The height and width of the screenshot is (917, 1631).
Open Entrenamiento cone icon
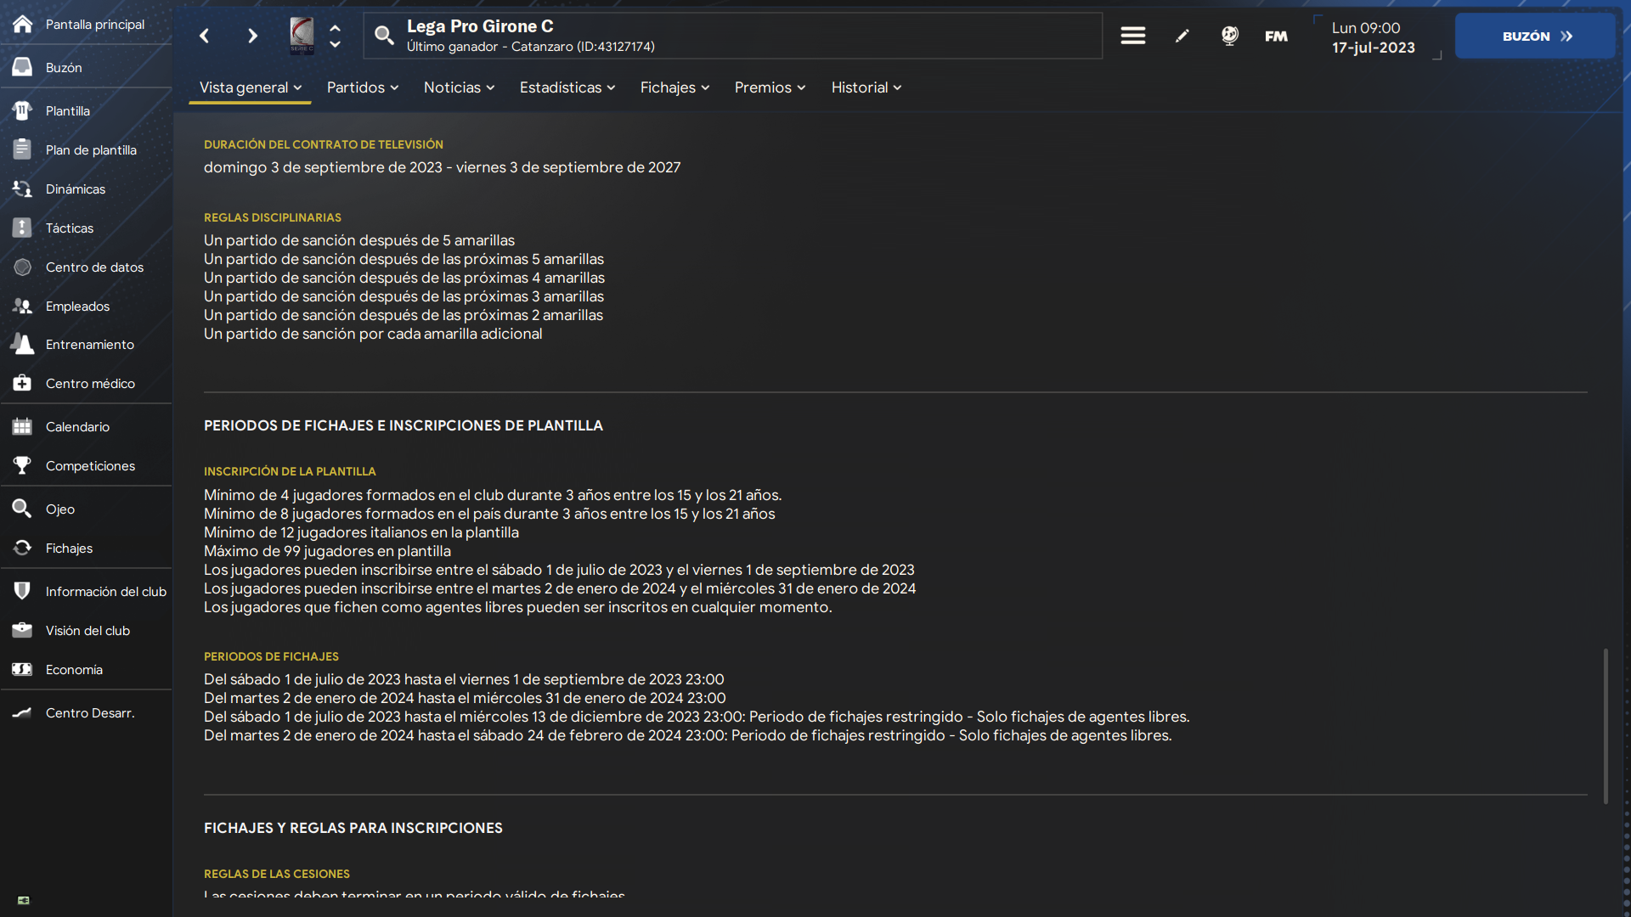(x=23, y=344)
